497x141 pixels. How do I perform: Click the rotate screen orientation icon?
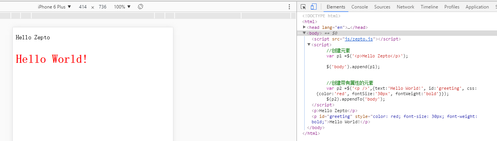tap(141, 7)
